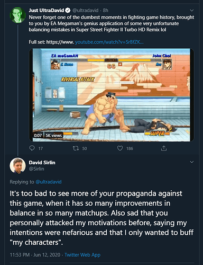203x265 pixels.
Task: Click the @Sirlin handle
Action: (36, 169)
